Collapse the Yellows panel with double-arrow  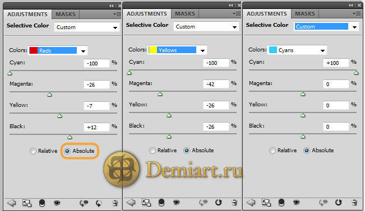230,5
